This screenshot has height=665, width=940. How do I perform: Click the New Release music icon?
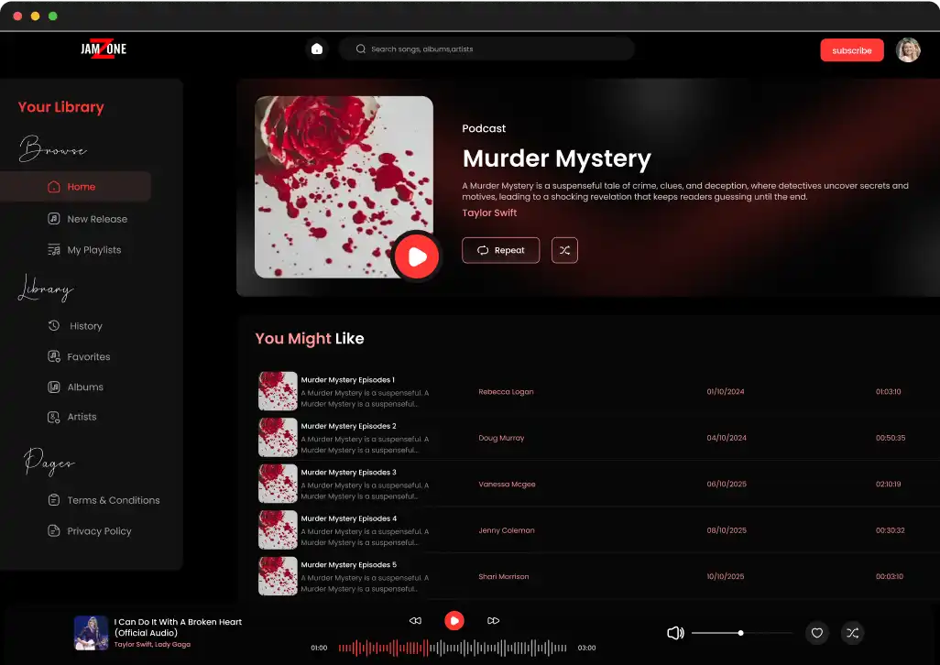click(x=54, y=219)
